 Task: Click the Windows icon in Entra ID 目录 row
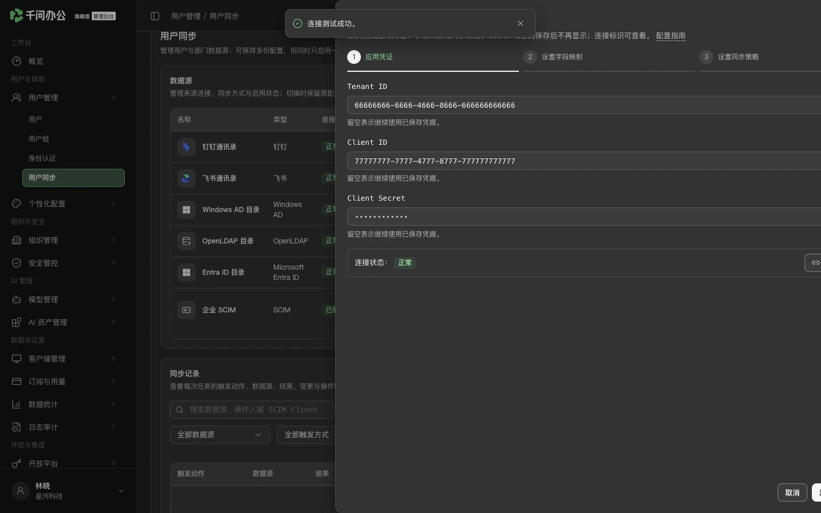click(x=186, y=272)
